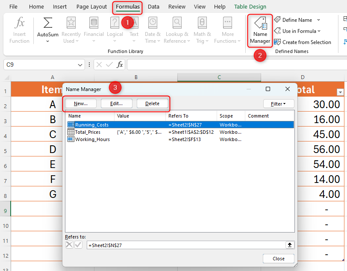Screen dimensions: 347x271
Task: Select the Total_Prices name entry
Action: click(88, 132)
